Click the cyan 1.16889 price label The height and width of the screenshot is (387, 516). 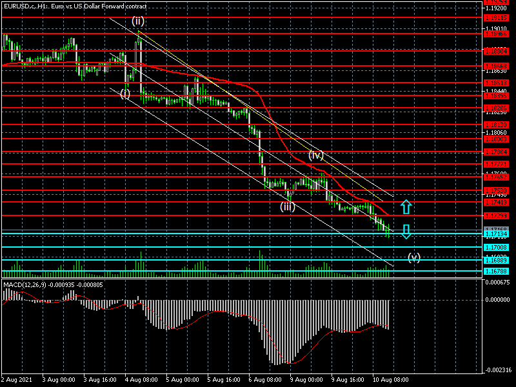pyautogui.click(x=495, y=261)
